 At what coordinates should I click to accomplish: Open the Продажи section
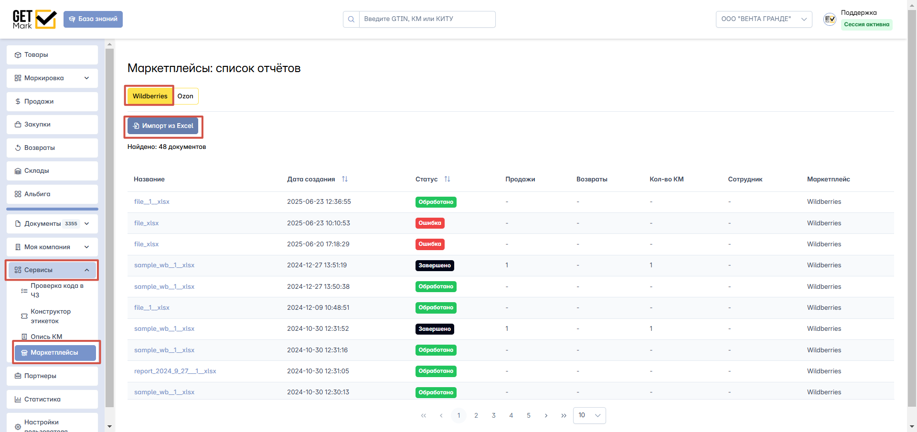coord(52,102)
